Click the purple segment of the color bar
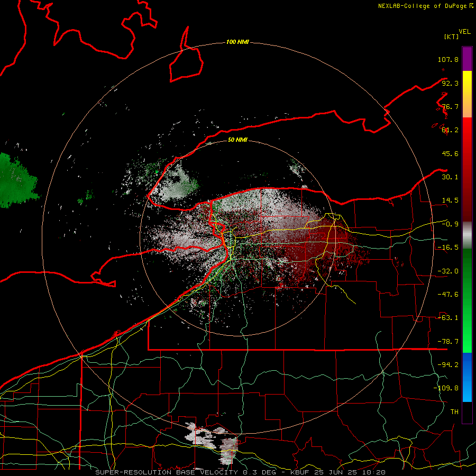This screenshot has height=476, width=476. tap(467, 59)
